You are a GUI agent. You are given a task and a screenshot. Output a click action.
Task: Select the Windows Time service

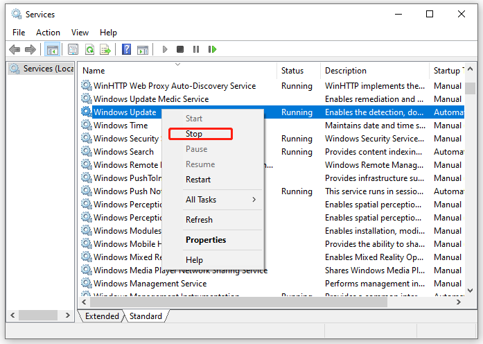[x=121, y=126]
